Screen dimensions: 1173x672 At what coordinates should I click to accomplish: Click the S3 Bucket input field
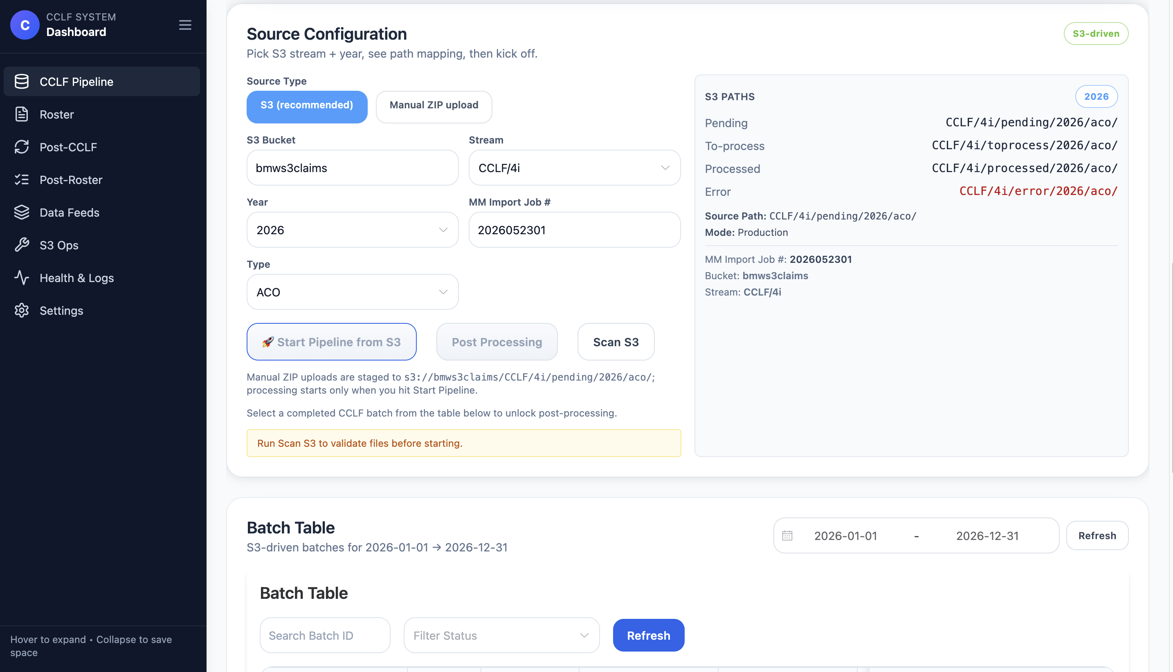click(353, 168)
